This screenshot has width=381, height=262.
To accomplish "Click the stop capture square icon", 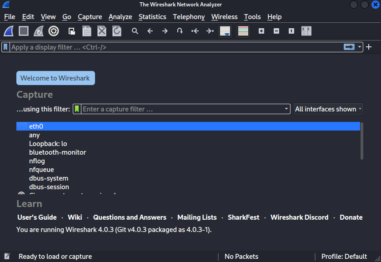I will tap(24, 31).
